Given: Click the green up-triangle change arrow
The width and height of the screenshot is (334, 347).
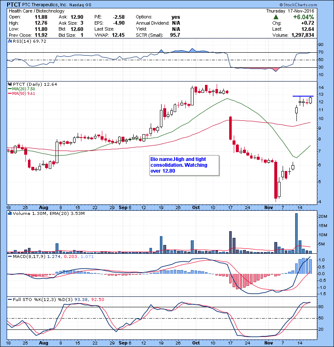Looking at the screenshot, I should (276, 17).
